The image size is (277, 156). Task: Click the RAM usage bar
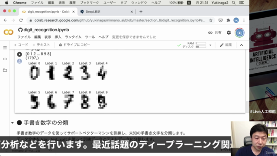point(201,43)
